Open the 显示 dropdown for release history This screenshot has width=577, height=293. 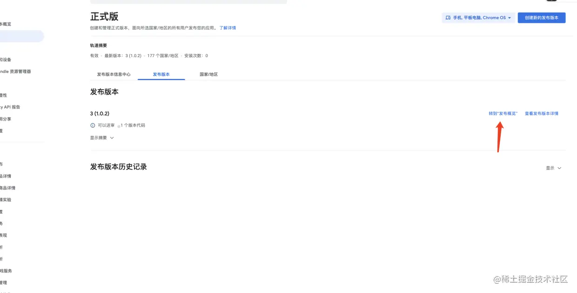pos(554,168)
